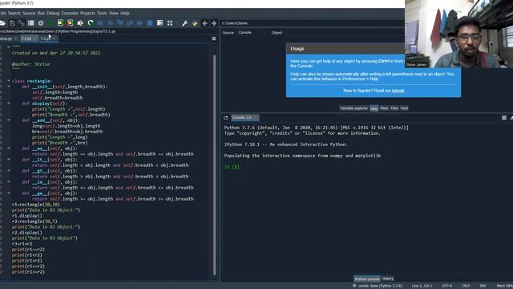
Task: Open the Projects menu
Action: click(x=87, y=13)
